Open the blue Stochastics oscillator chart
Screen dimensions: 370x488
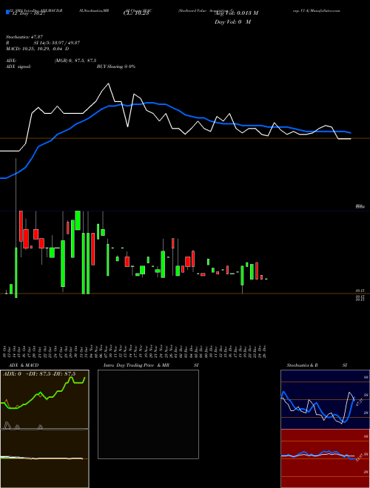pyautogui.click(x=325, y=399)
